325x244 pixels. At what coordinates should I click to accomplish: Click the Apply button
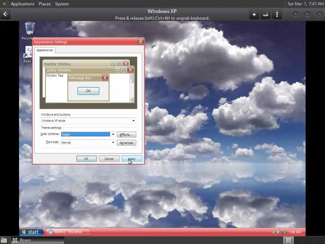(x=132, y=159)
